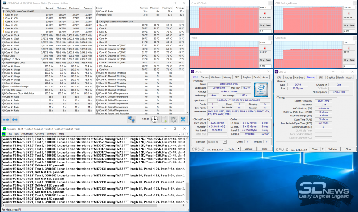Click Reset in Core #0 Clock graph
Image resolution: width=358 pixels, height=212 pixels.
[x=268, y=25]
